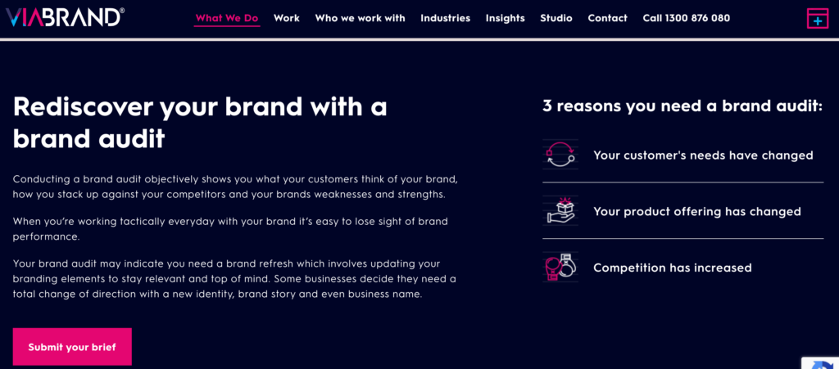Click the reCAPTCHA badge icon
The image size is (839, 369).
pyautogui.click(x=822, y=362)
